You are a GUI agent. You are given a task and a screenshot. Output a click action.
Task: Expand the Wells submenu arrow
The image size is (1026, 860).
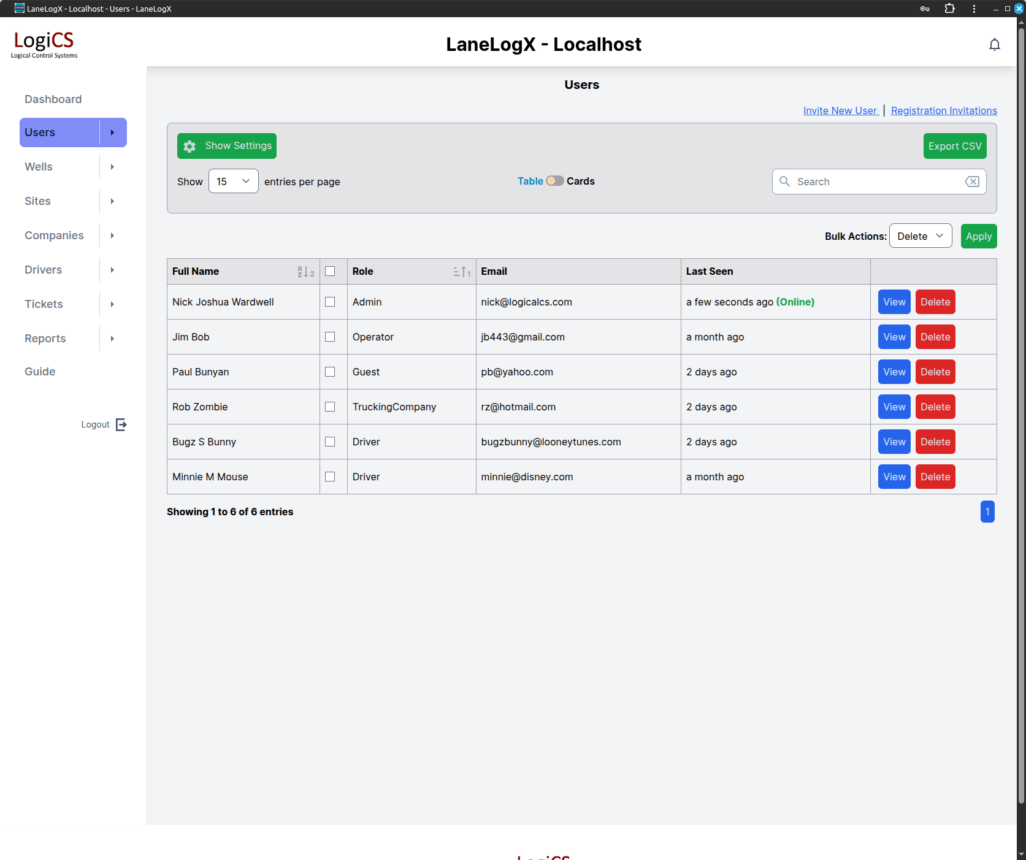tap(112, 167)
